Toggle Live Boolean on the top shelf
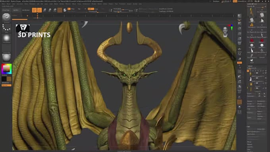Screen dimensions: 270x152 (x=26, y=10)
